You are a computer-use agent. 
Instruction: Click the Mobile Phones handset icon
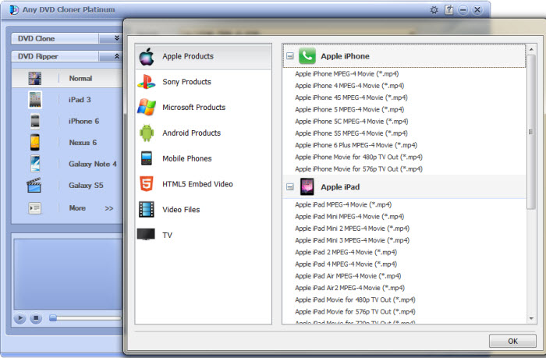click(147, 158)
